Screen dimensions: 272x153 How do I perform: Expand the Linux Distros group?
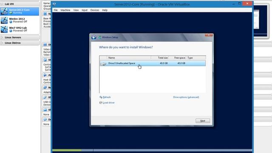pyautogui.click(x=2, y=43)
